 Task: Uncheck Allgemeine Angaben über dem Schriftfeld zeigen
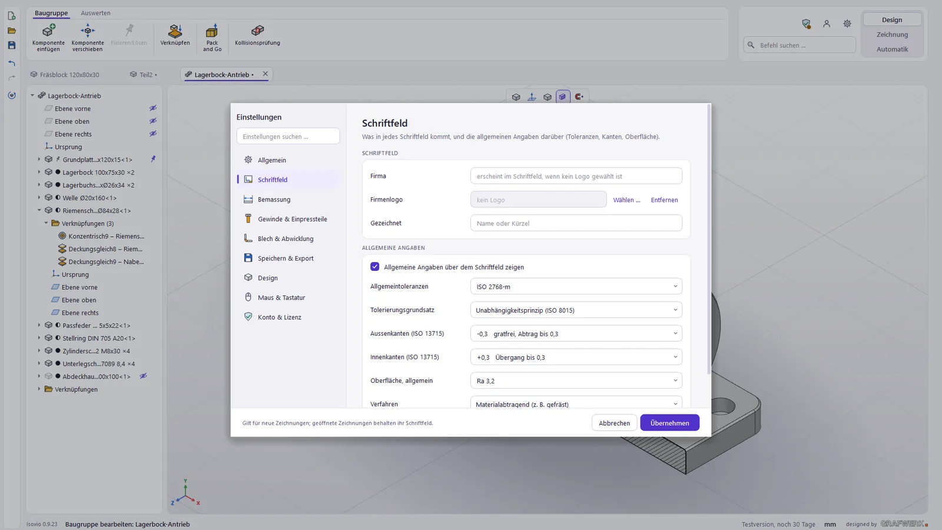375,267
